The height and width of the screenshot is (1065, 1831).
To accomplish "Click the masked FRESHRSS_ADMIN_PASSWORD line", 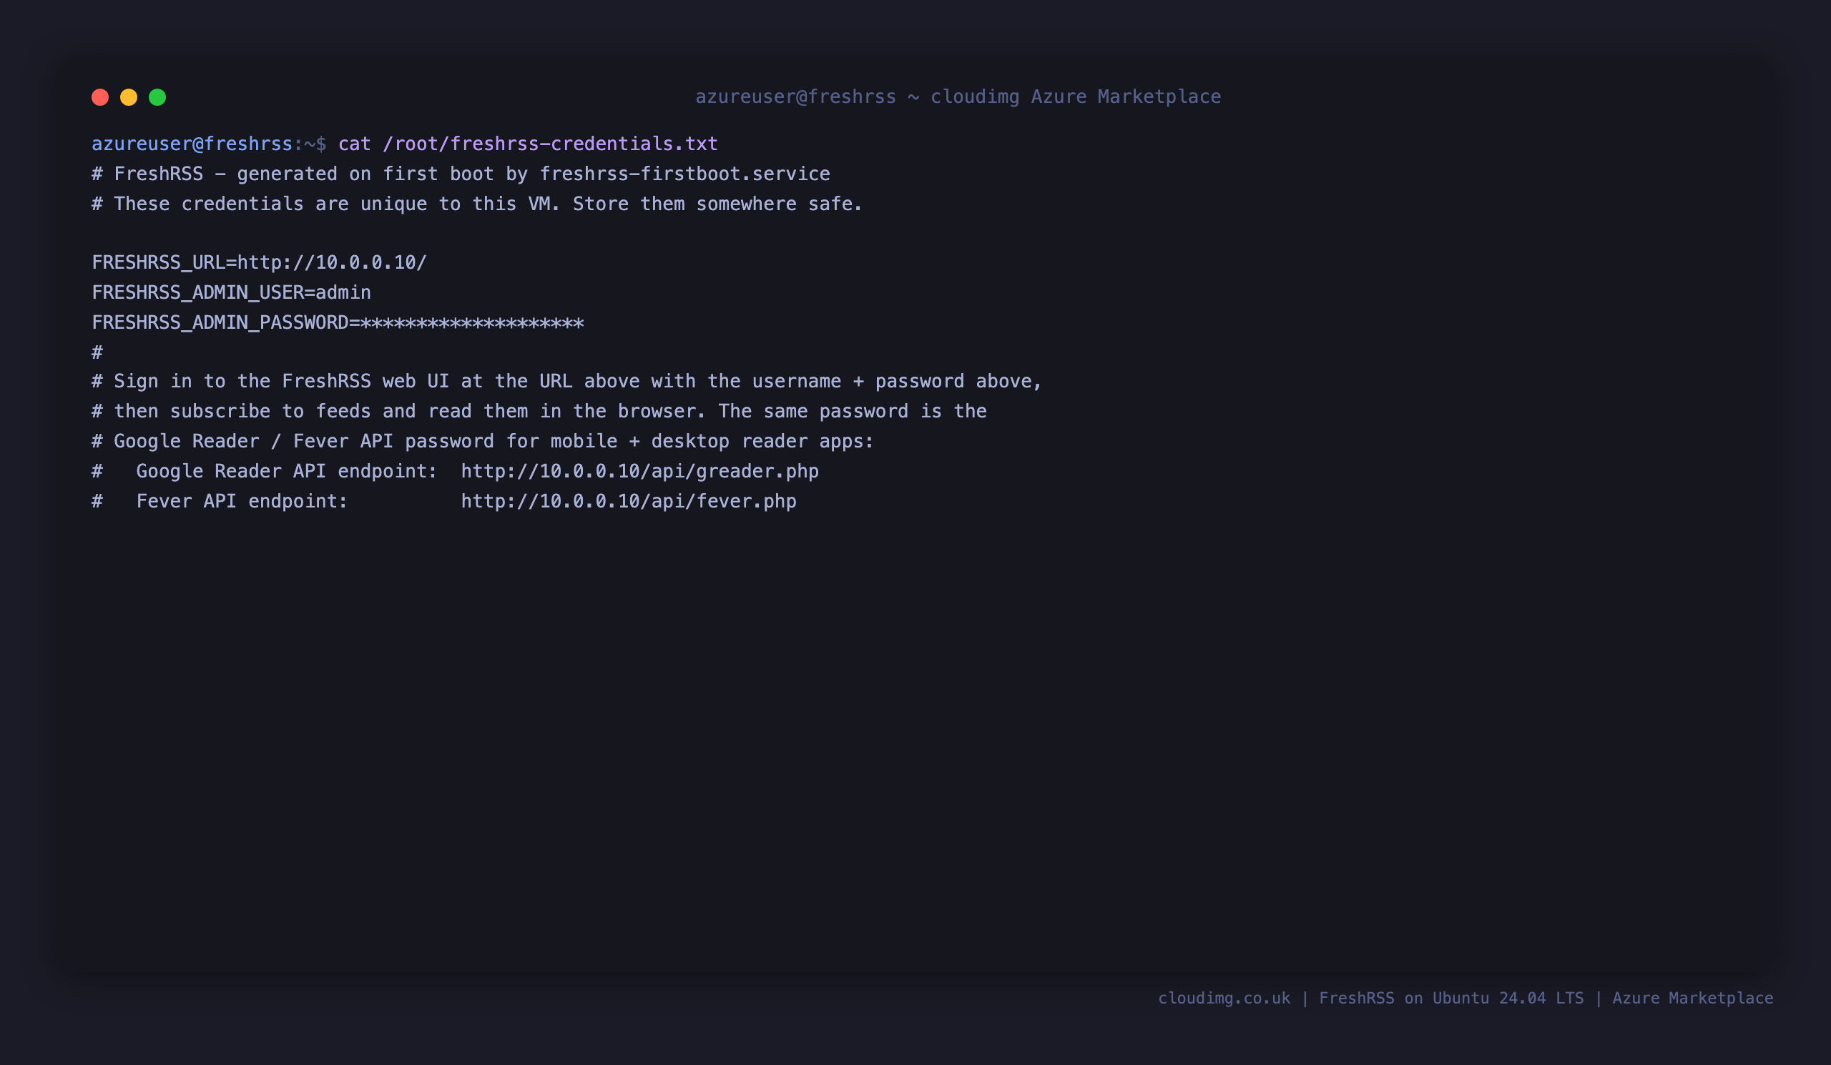I will (338, 322).
